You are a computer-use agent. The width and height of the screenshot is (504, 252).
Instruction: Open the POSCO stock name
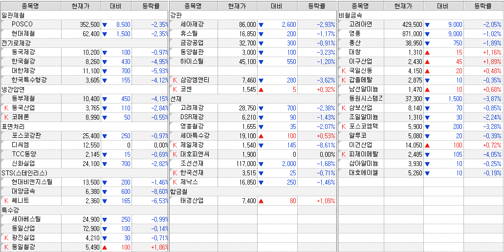coord(22,24)
